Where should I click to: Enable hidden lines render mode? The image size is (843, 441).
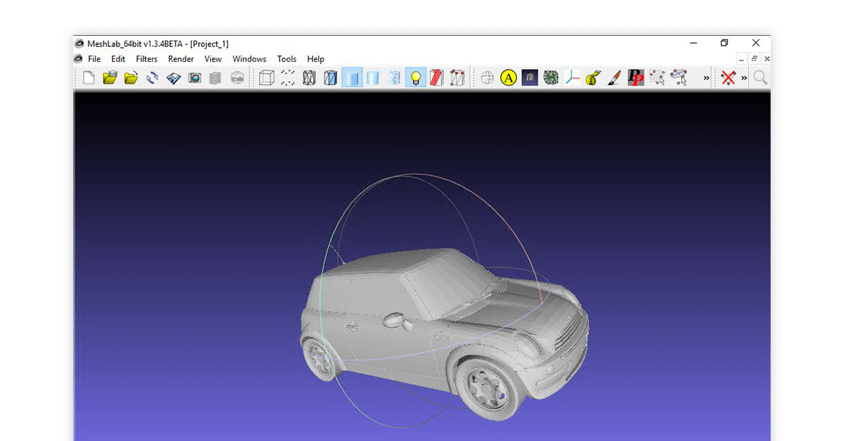pyautogui.click(x=330, y=78)
